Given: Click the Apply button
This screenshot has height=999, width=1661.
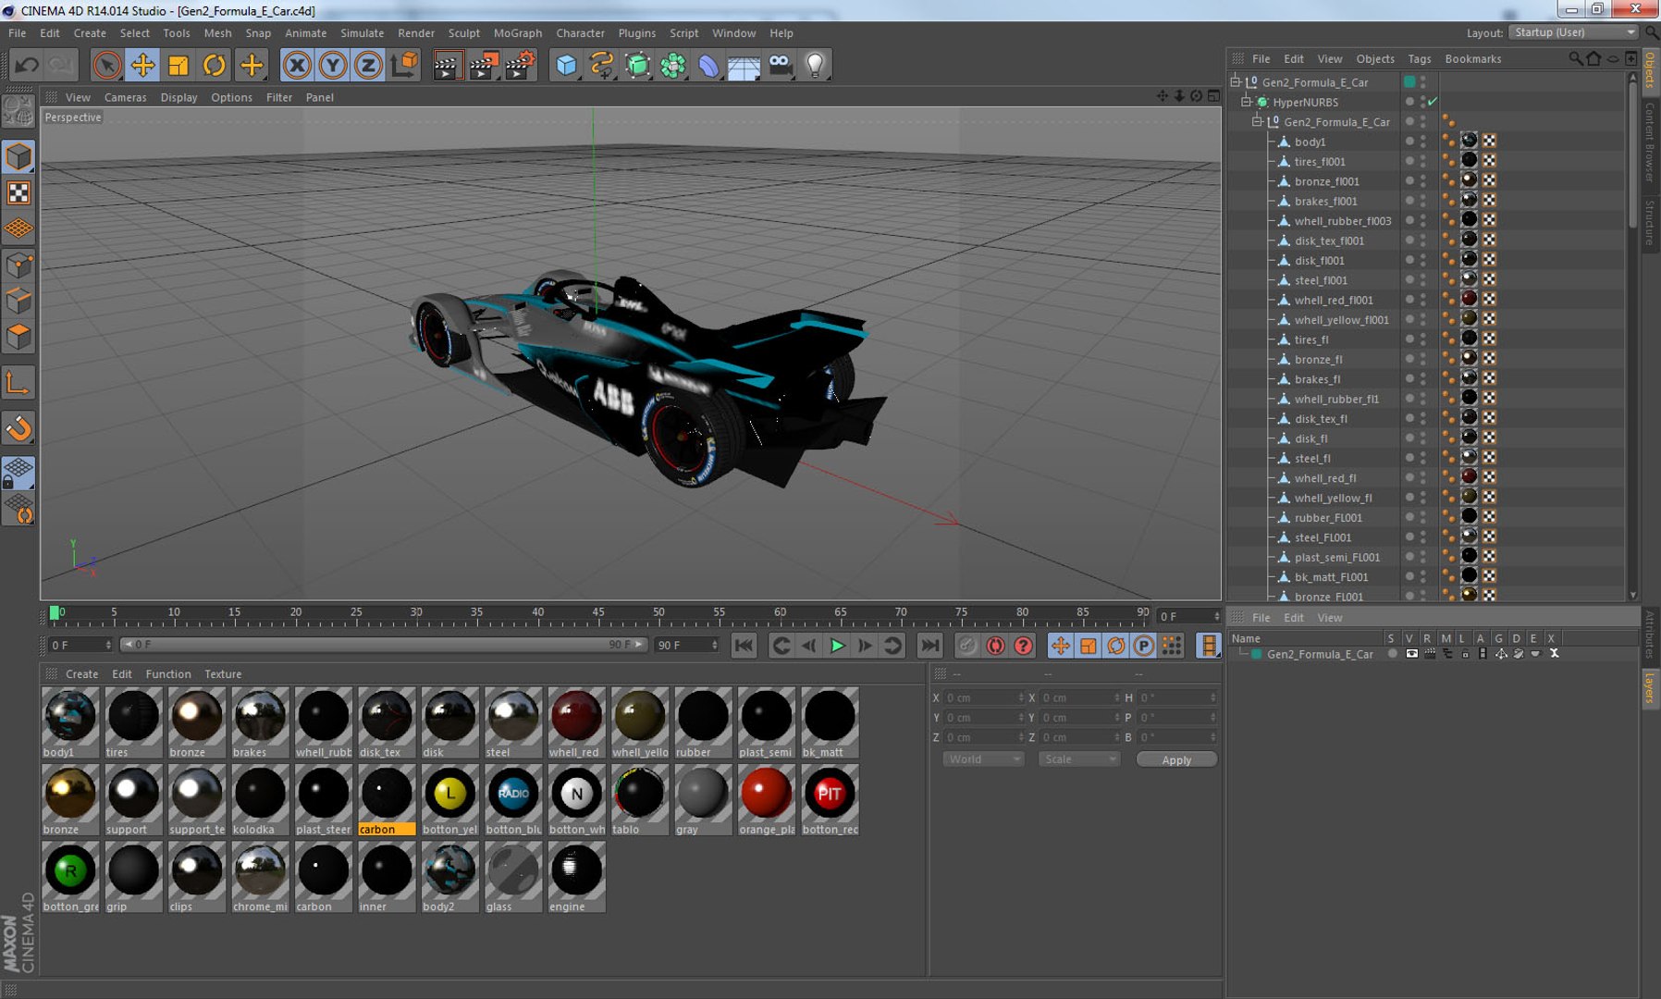Looking at the screenshot, I should coord(1176,759).
